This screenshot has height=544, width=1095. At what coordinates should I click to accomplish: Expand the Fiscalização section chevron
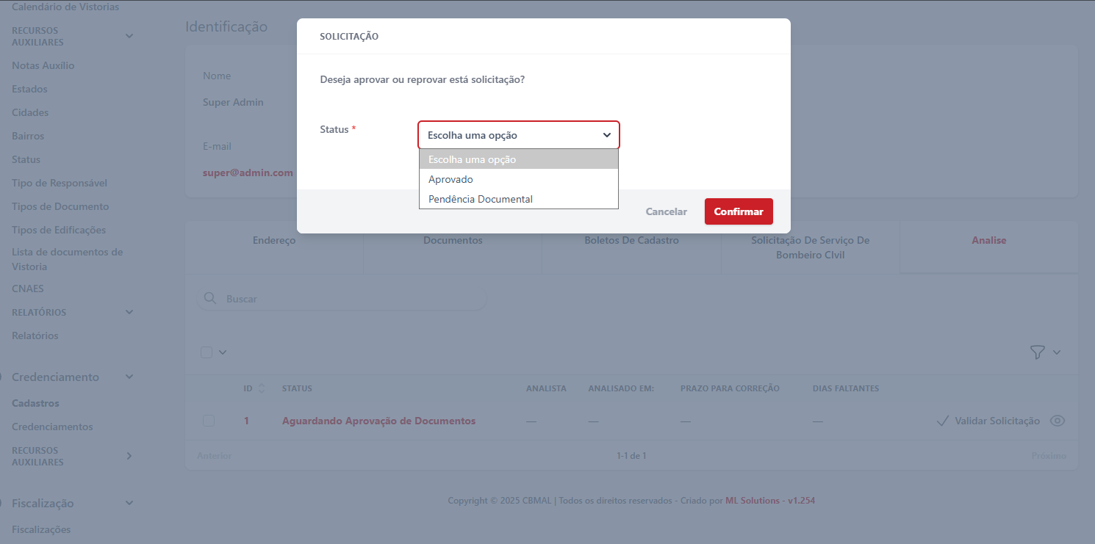coord(129,503)
